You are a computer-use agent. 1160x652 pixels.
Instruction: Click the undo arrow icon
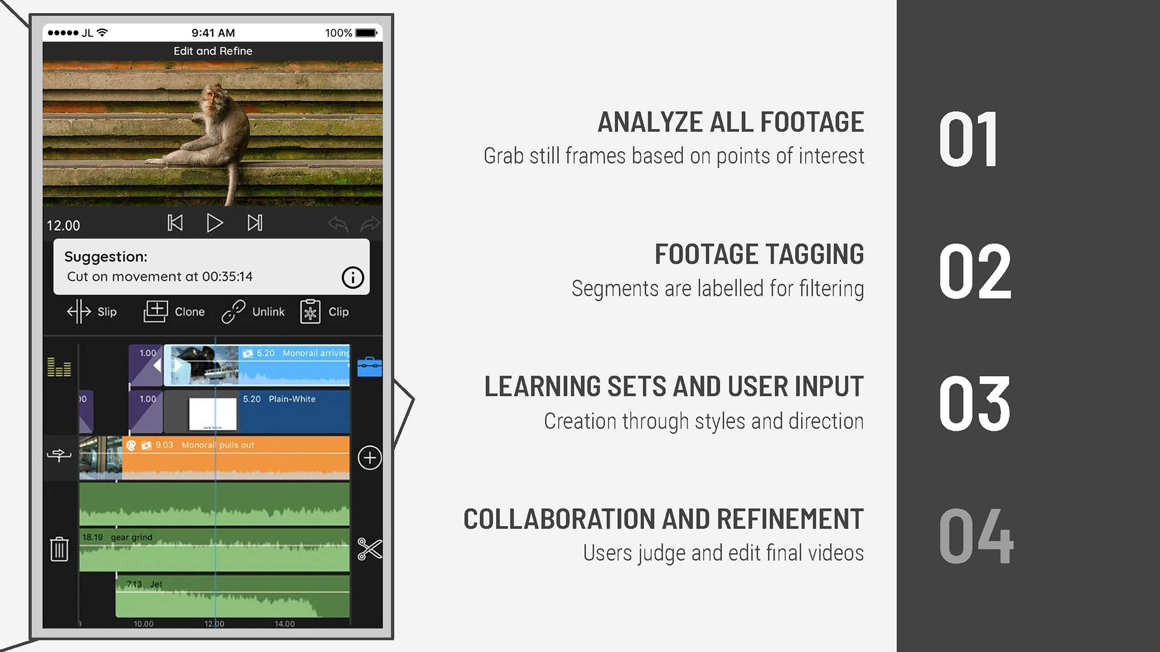coord(338,224)
